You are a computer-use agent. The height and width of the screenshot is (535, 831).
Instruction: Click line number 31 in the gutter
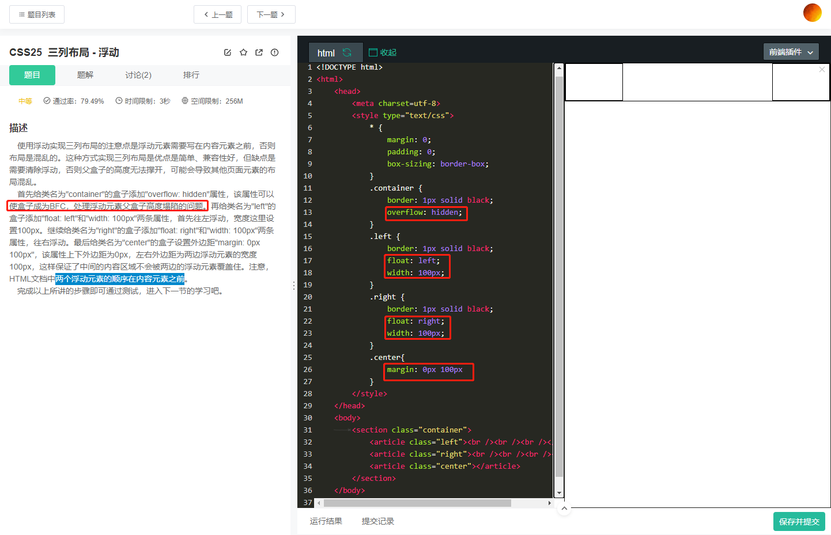[308, 430]
